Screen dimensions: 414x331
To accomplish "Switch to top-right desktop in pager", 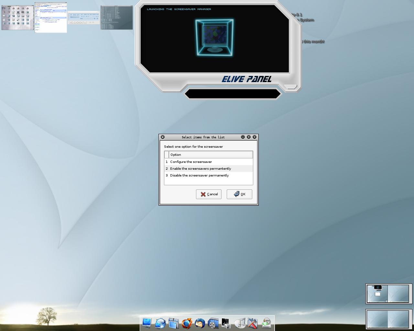I will point(398,294).
